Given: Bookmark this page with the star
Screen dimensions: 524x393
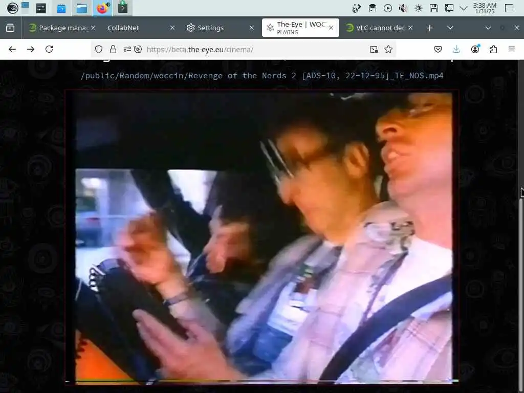Looking at the screenshot, I should [x=388, y=50].
